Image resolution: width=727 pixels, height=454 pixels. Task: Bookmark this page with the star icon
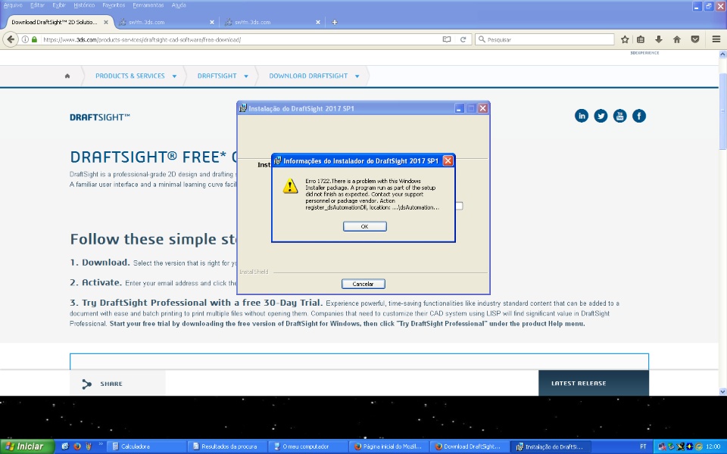tap(625, 39)
